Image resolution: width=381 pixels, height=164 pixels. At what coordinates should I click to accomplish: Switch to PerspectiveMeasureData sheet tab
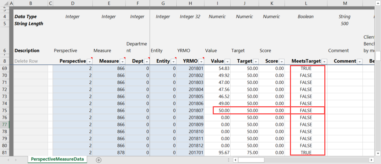[58, 159]
